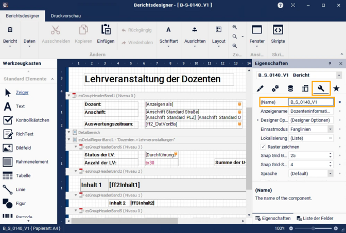346x233 pixels.
Task: Open the Schriftart ribbon menu
Action: [168, 36]
